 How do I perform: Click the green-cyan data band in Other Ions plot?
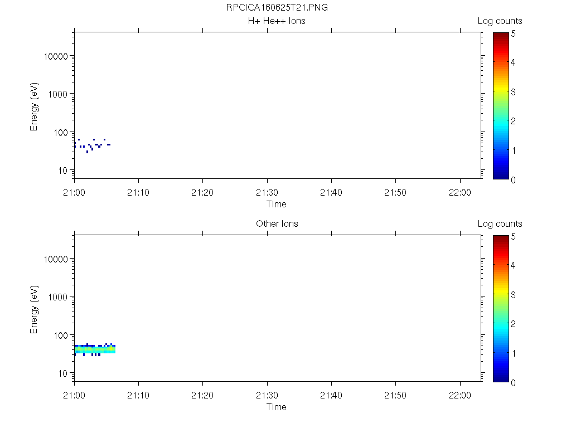[x=95, y=350]
